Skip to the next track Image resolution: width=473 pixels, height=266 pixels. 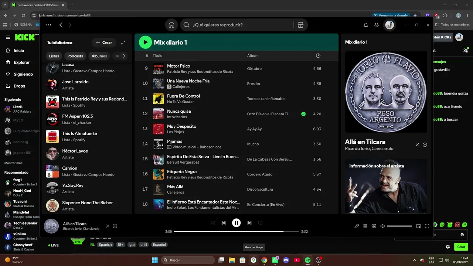coord(249,223)
